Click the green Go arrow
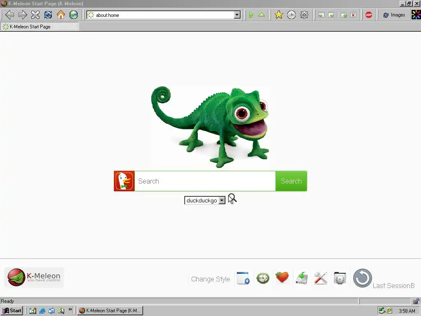This screenshot has height=316, width=421. [x=251, y=15]
